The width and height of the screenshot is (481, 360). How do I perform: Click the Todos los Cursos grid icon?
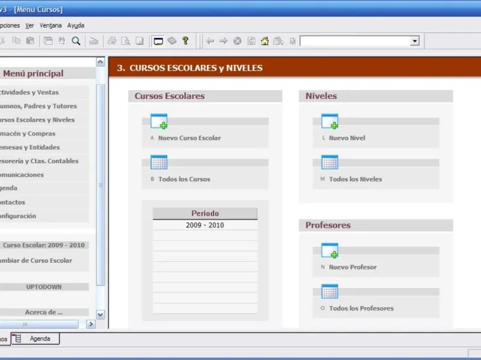pos(159,162)
